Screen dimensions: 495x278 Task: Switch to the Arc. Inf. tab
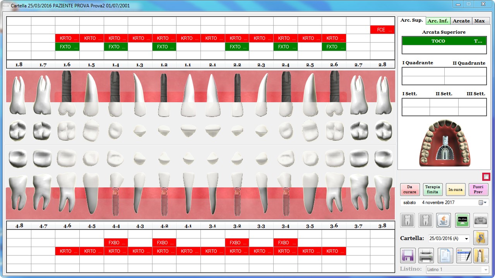tap(438, 21)
